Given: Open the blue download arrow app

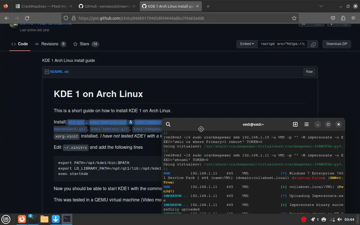Looking at the screenshot, I should coord(56,219).
